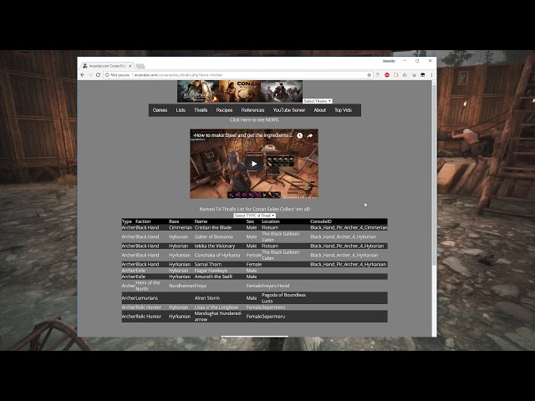The width and height of the screenshot is (535, 401).
Task: Click the video share arrow icon
Action: click(309, 135)
